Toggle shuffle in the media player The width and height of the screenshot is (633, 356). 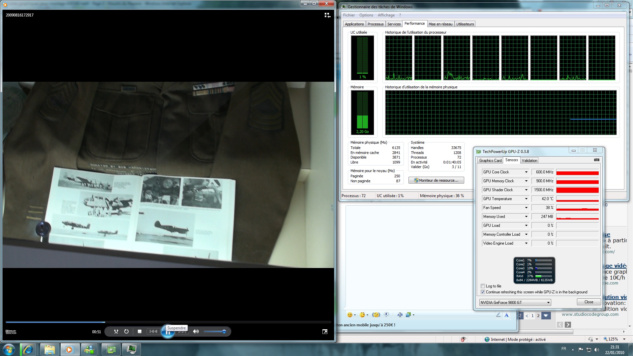pos(116,332)
